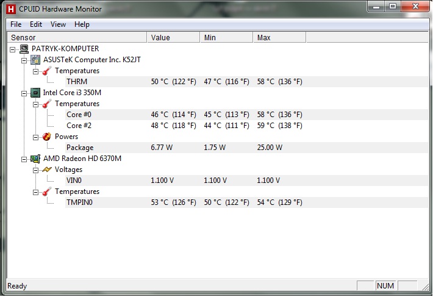The width and height of the screenshot is (433, 297).
Task: Click the Powers flame icon
Action: [x=47, y=137]
